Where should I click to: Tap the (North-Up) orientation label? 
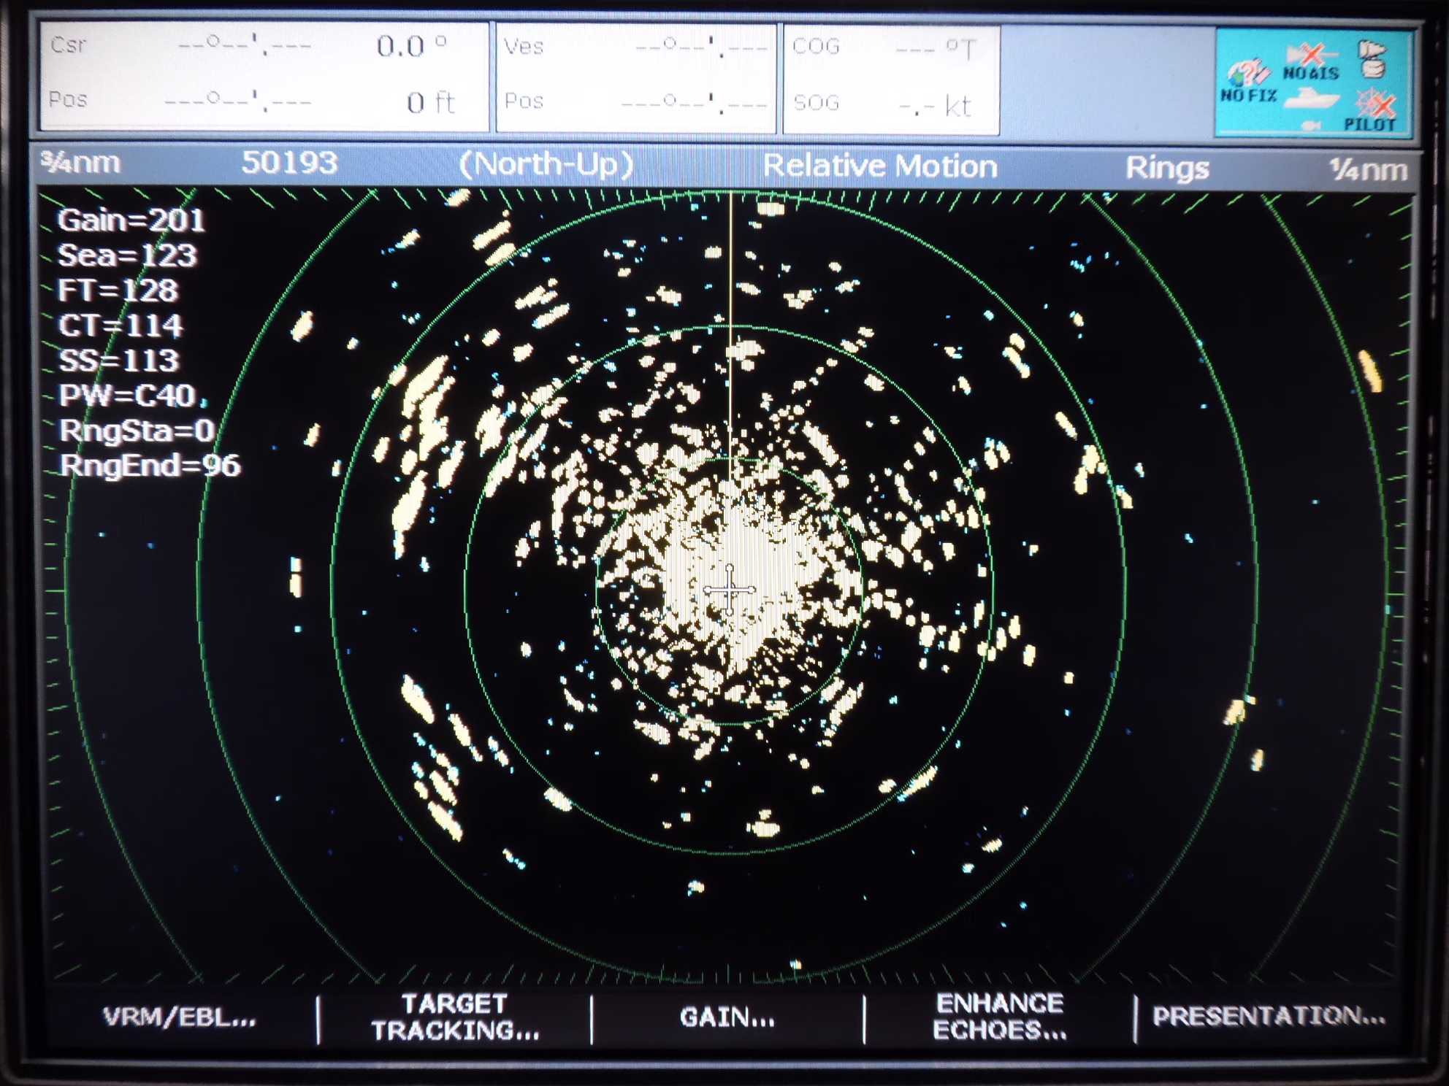(x=546, y=164)
